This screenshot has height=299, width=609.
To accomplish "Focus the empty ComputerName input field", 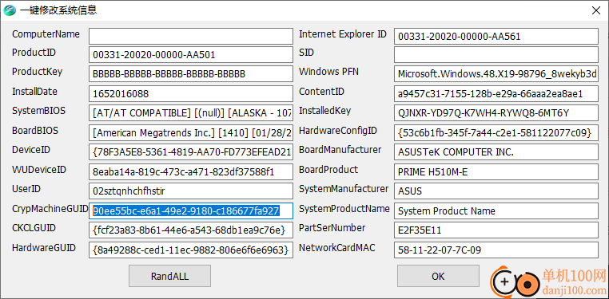I will coord(191,36).
